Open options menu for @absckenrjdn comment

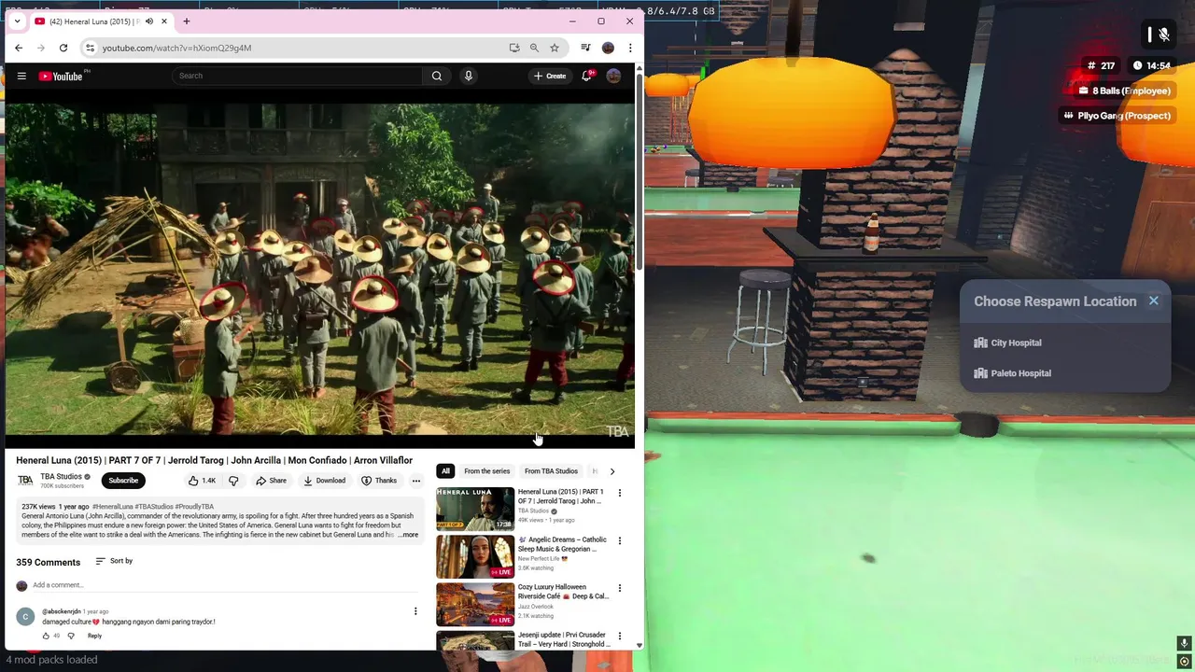click(x=415, y=611)
